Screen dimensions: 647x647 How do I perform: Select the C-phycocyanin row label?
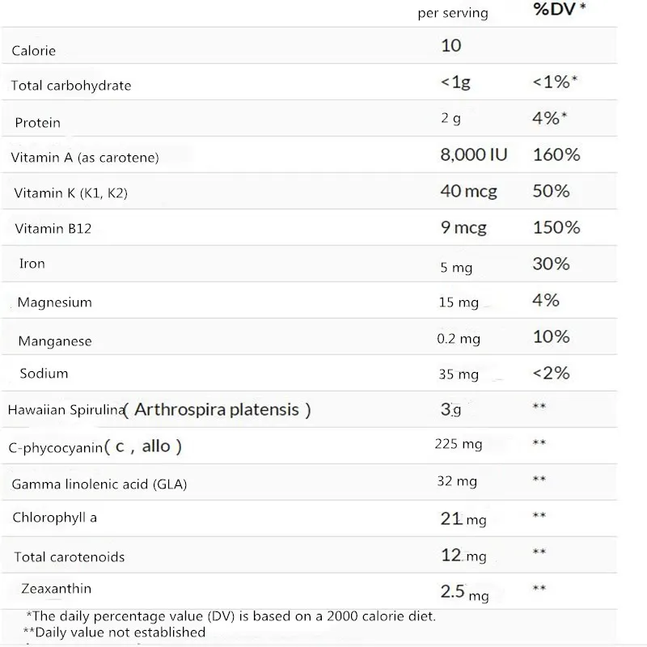(x=57, y=447)
